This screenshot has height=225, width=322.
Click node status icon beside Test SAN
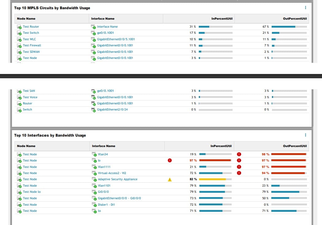coord(19,91)
